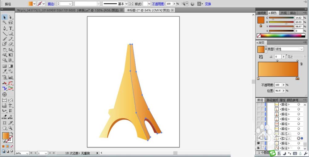Open the artboard number dropdown
This screenshot has width=309, height=157.
tap(46, 153)
